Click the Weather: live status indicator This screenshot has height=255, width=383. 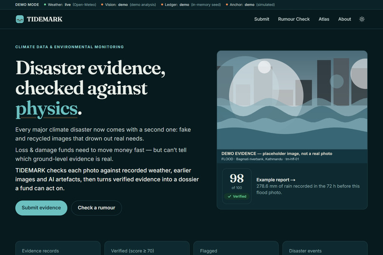[x=70, y=5]
